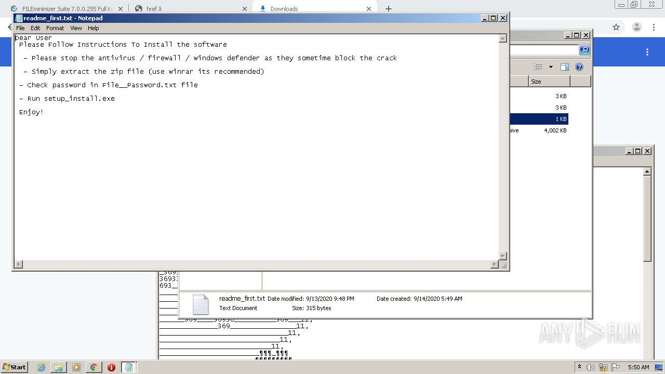
Task: Open the Edit menu in Notepad
Action: click(x=35, y=28)
